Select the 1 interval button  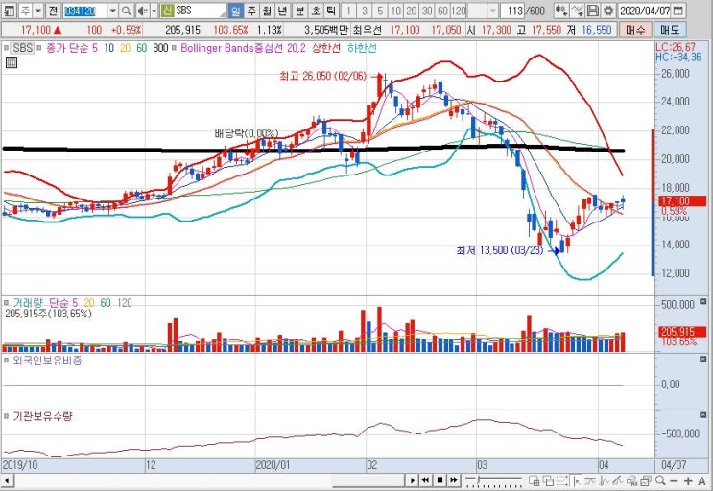pyautogui.click(x=348, y=10)
